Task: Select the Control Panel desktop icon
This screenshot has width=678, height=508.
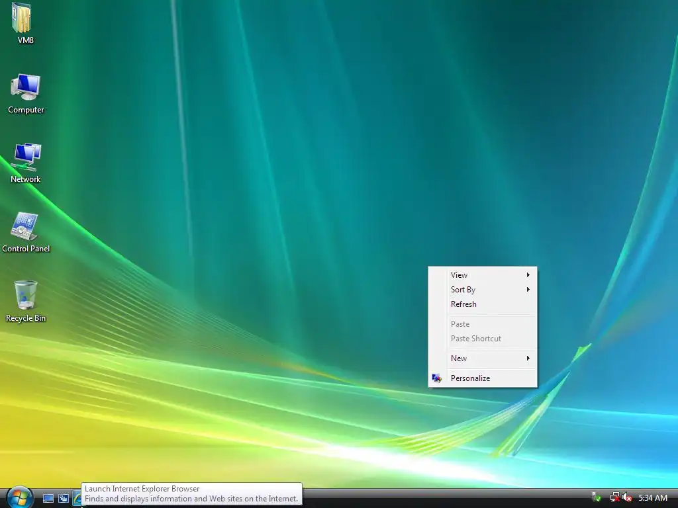Action: click(26, 232)
